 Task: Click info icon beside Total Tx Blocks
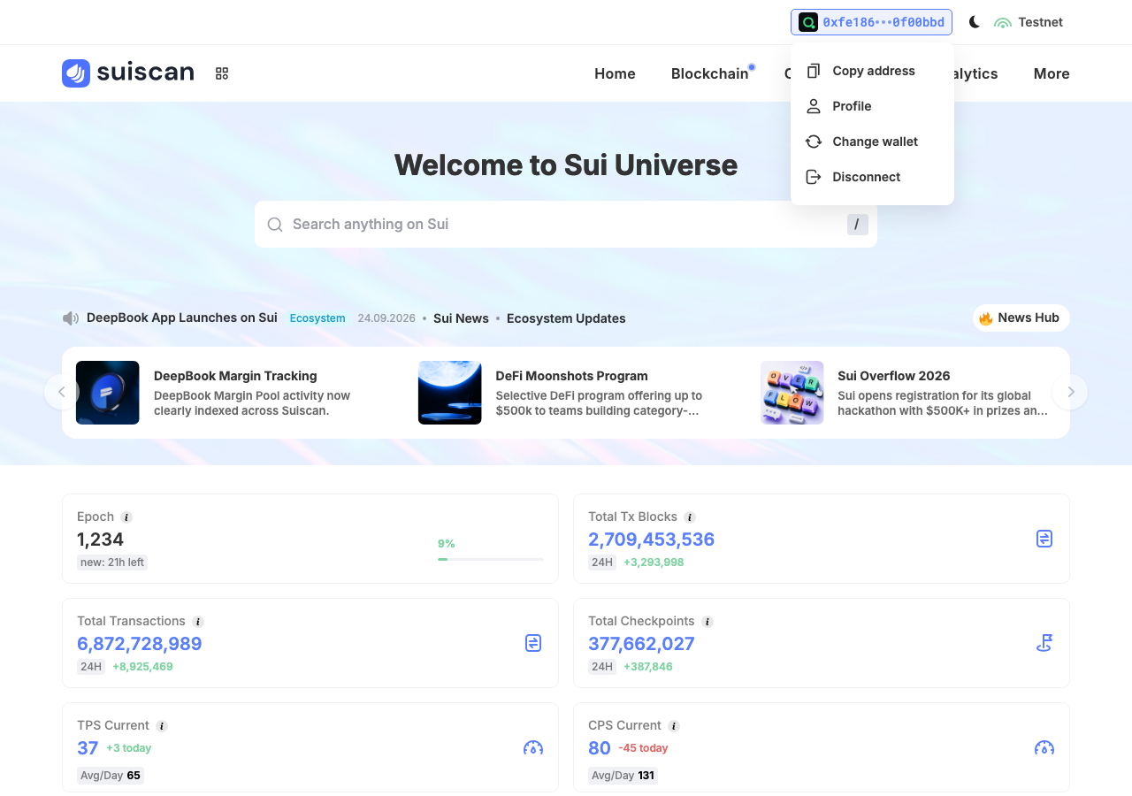pos(690,517)
